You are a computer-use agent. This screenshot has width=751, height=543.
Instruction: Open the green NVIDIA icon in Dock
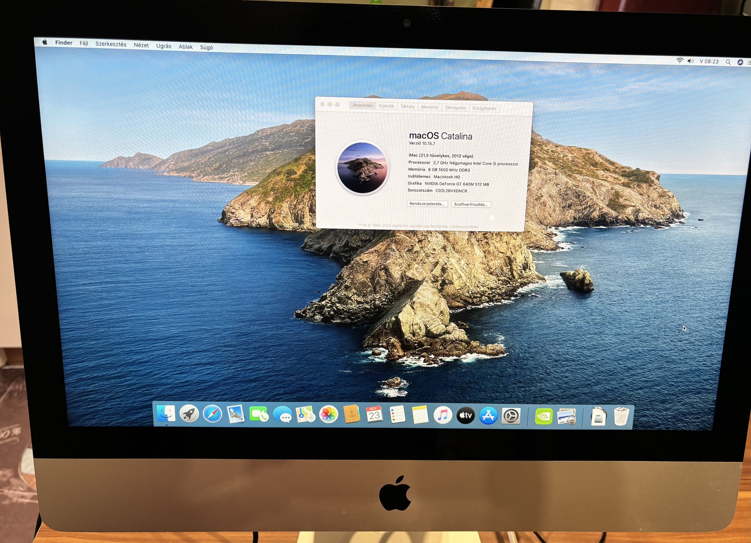544,416
